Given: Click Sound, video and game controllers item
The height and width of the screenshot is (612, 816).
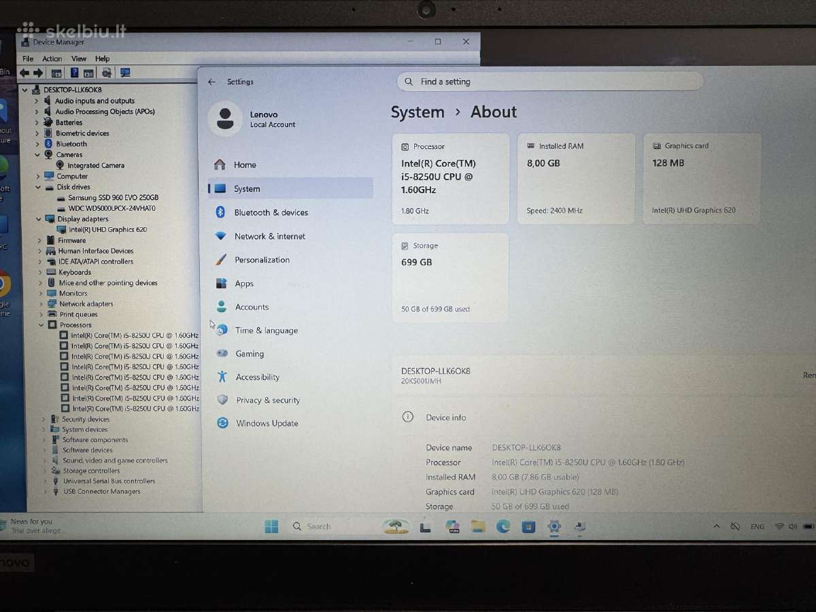Looking at the screenshot, I should coord(115,460).
